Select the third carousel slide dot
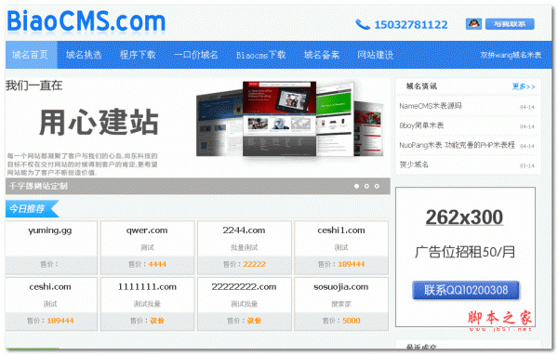Image resolution: width=558 pixels, height=355 pixels. coord(377,186)
